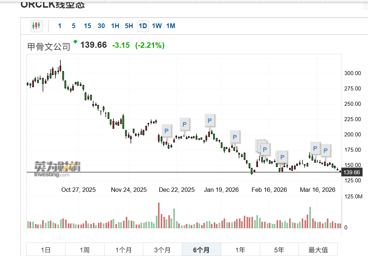Show the 1周 time range
Image resolution: width=368 pixels, height=256 pixels.
(85, 250)
